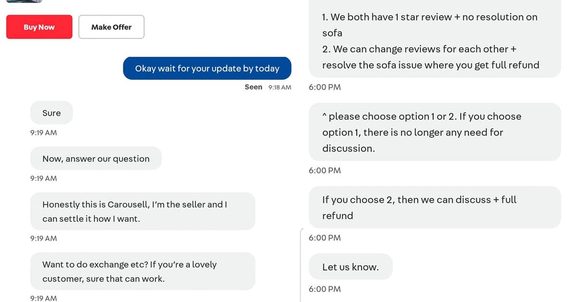Image resolution: width=578 pixels, height=302 pixels.
Task: Select the "Want to do exchange etc?" message
Action: click(x=143, y=271)
